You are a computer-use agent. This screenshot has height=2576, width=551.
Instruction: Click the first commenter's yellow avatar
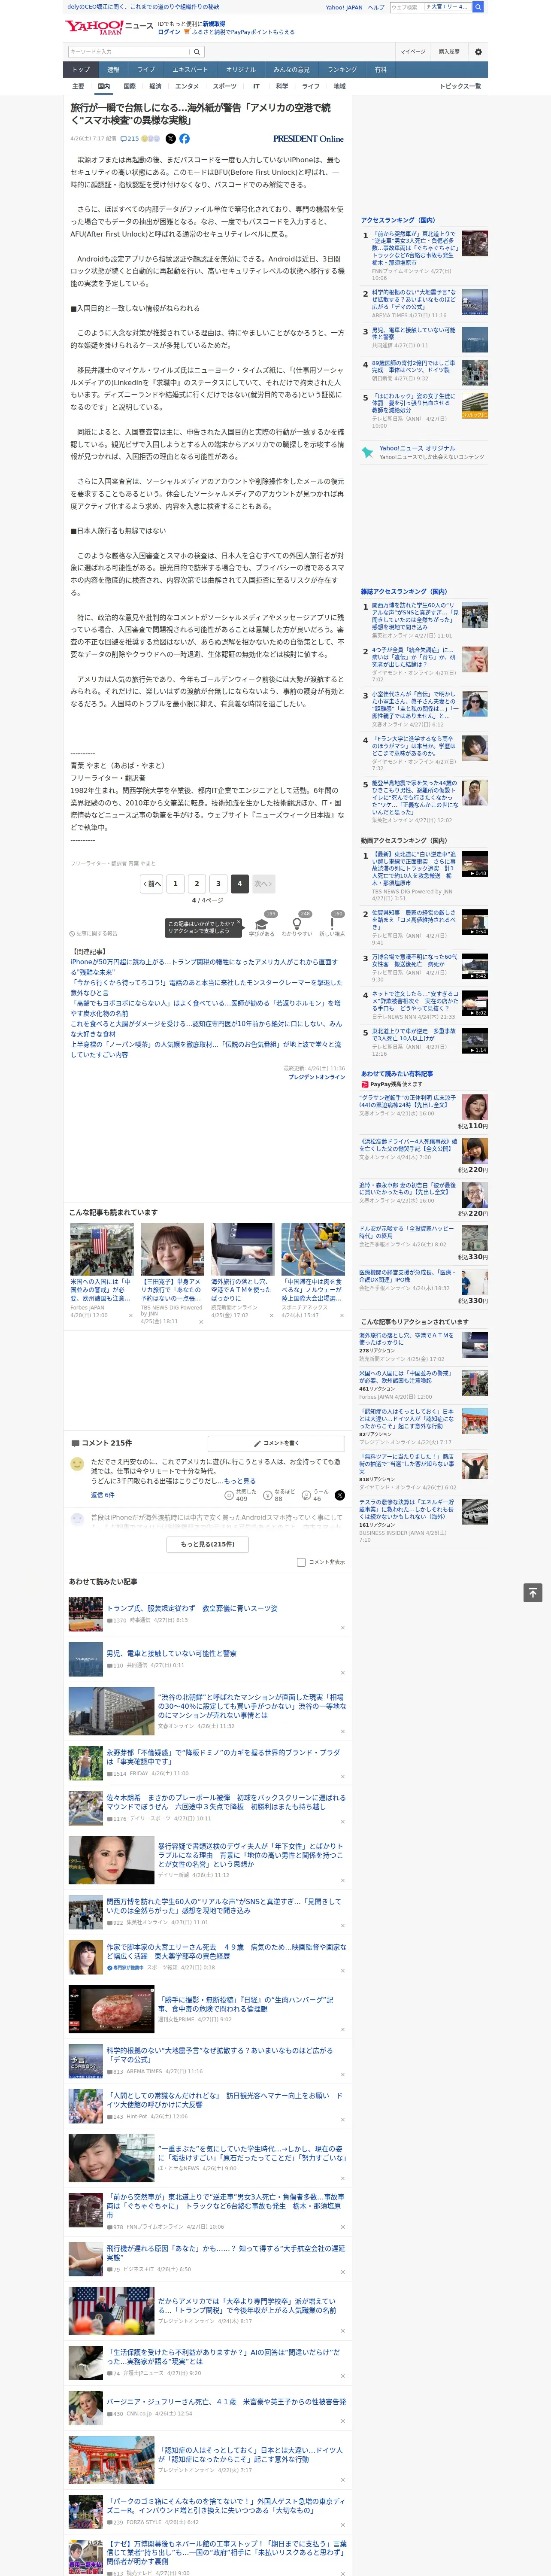click(x=77, y=1464)
